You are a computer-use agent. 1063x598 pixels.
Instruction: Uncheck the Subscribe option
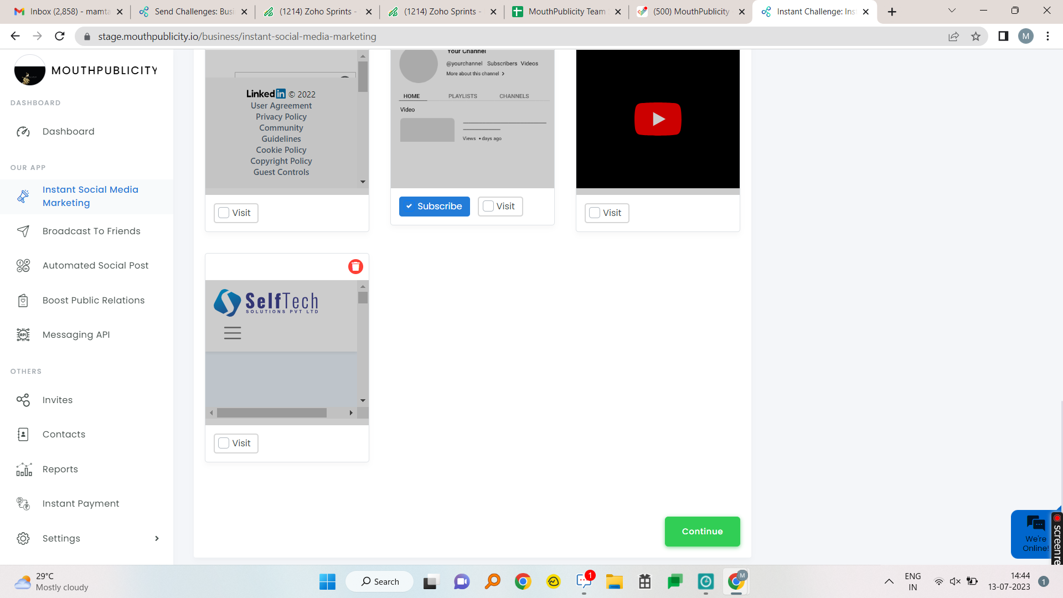click(435, 207)
